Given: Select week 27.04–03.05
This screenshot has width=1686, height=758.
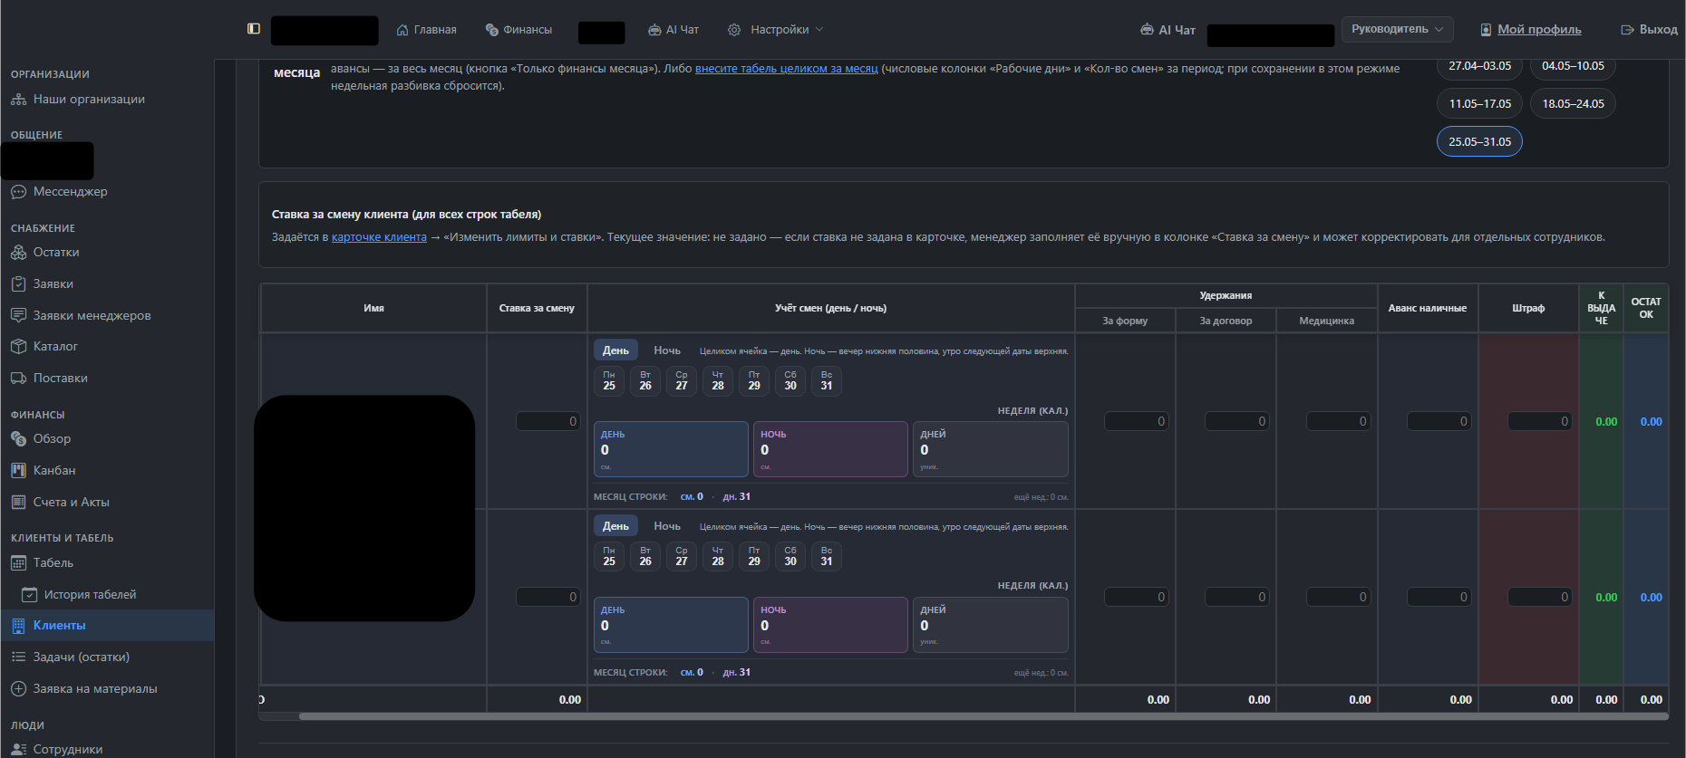Looking at the screenshot, I should point(1479,66).
